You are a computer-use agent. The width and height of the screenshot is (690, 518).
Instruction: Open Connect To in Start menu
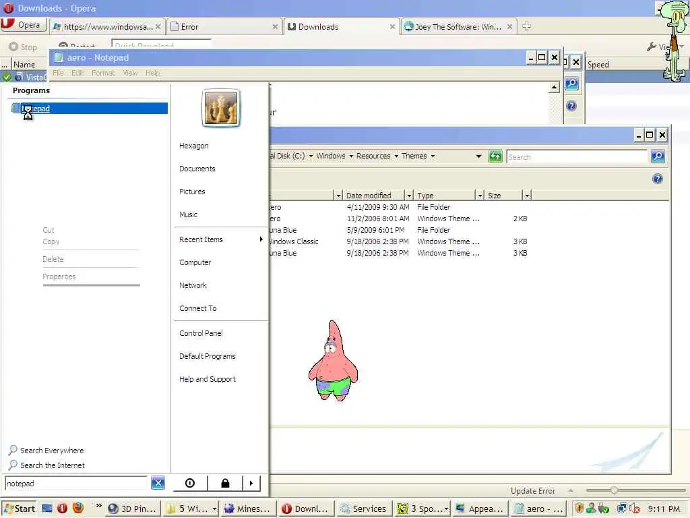point(198,308)
